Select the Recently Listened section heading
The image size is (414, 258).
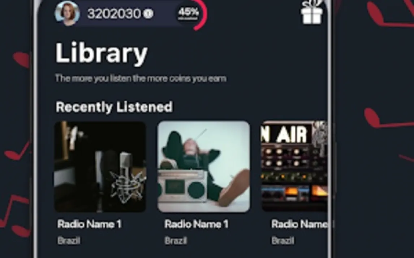coord(115,107)
